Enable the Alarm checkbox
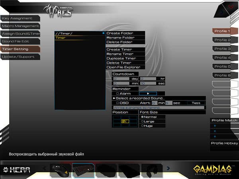 pos(118,93)
